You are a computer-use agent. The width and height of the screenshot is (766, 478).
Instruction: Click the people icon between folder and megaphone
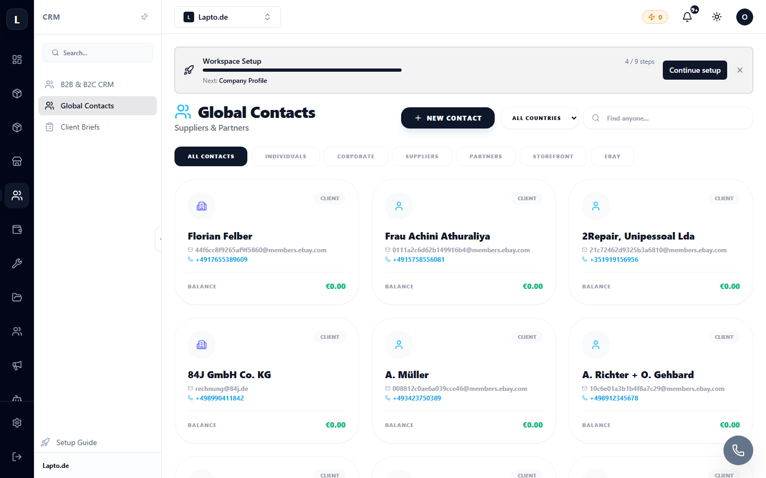(17, 331)
